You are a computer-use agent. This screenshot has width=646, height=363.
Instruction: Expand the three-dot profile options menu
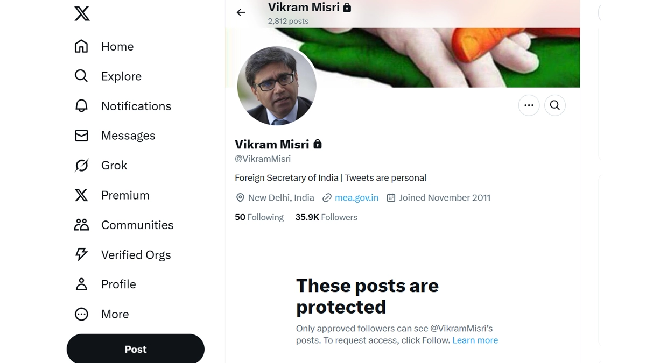tap(529, 105)
